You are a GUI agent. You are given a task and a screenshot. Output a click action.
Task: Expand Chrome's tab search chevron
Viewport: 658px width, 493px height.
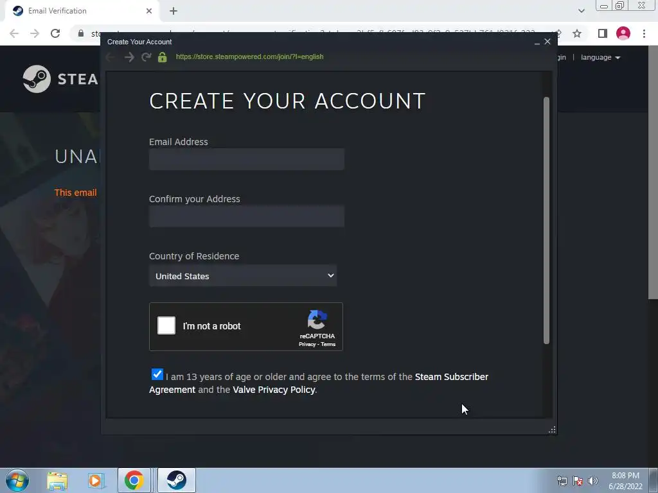(x=581, y=11)
